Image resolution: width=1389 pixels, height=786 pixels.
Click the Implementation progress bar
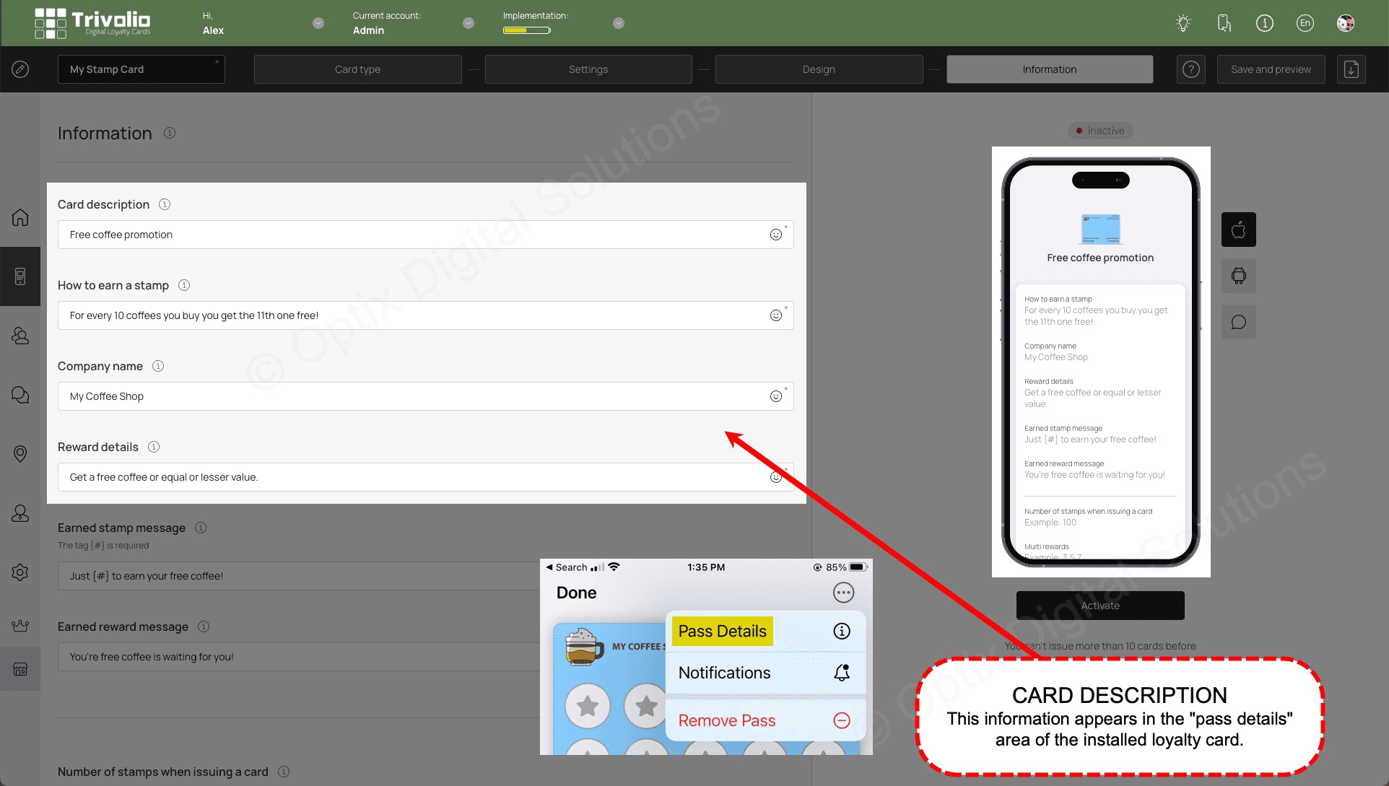pos(527,30)
